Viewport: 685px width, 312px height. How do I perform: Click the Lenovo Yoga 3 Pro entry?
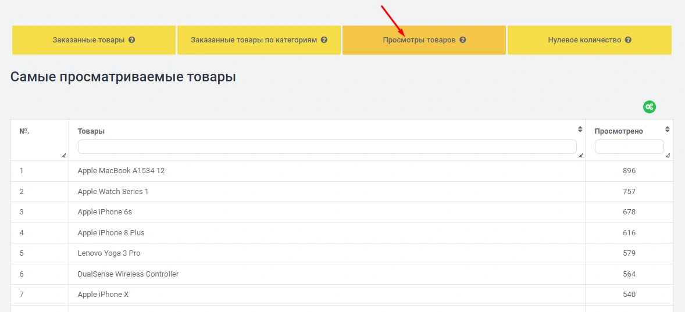109,253
